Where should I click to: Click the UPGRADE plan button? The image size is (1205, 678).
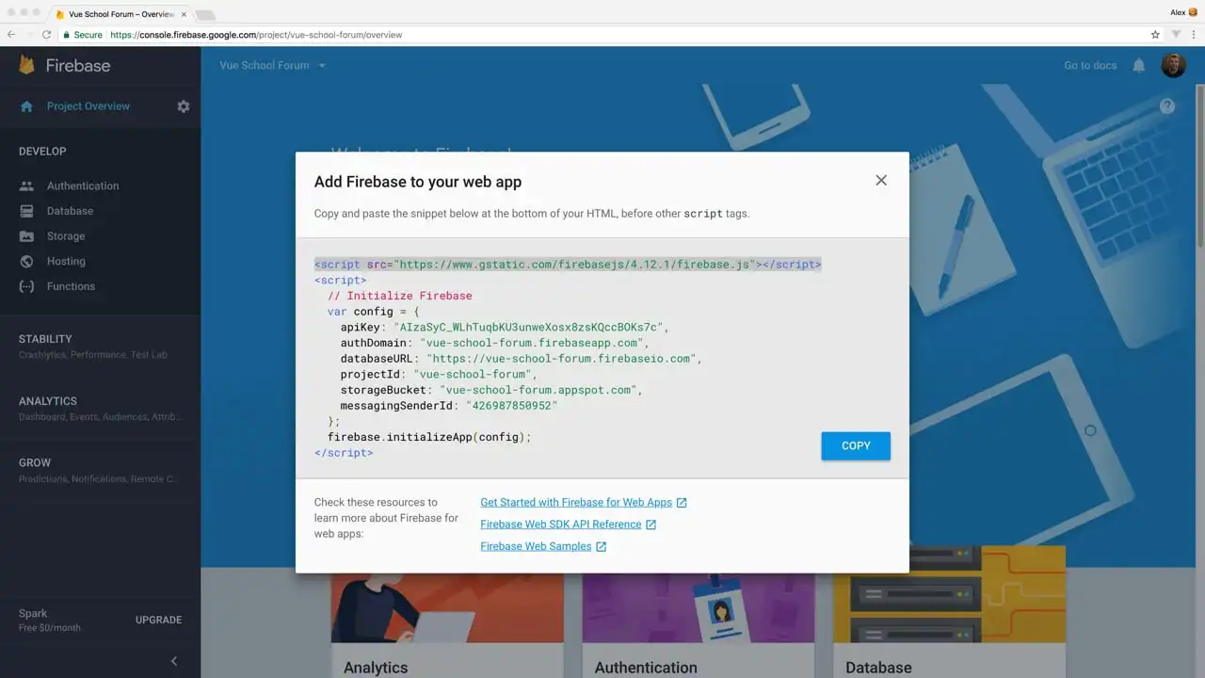pyautogui.click(x=158, y=620)
